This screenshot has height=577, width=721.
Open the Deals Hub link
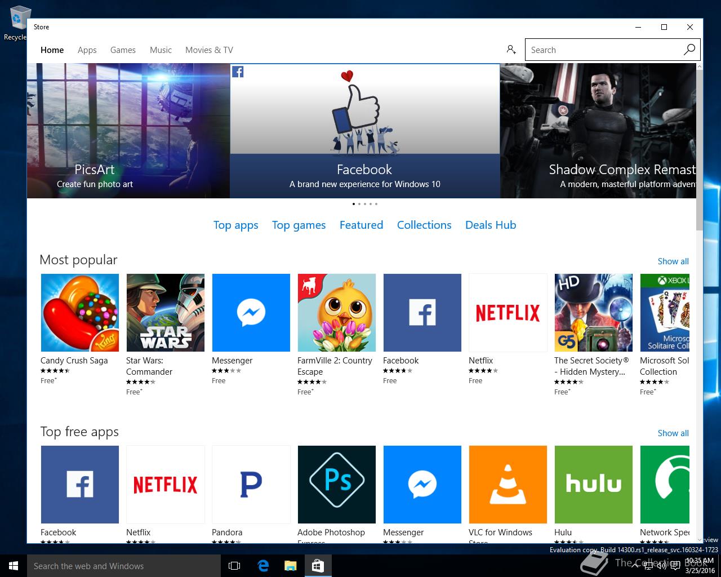(491, 225)
